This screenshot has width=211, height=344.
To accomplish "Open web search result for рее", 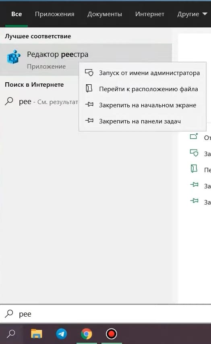I will coord(41,102).
